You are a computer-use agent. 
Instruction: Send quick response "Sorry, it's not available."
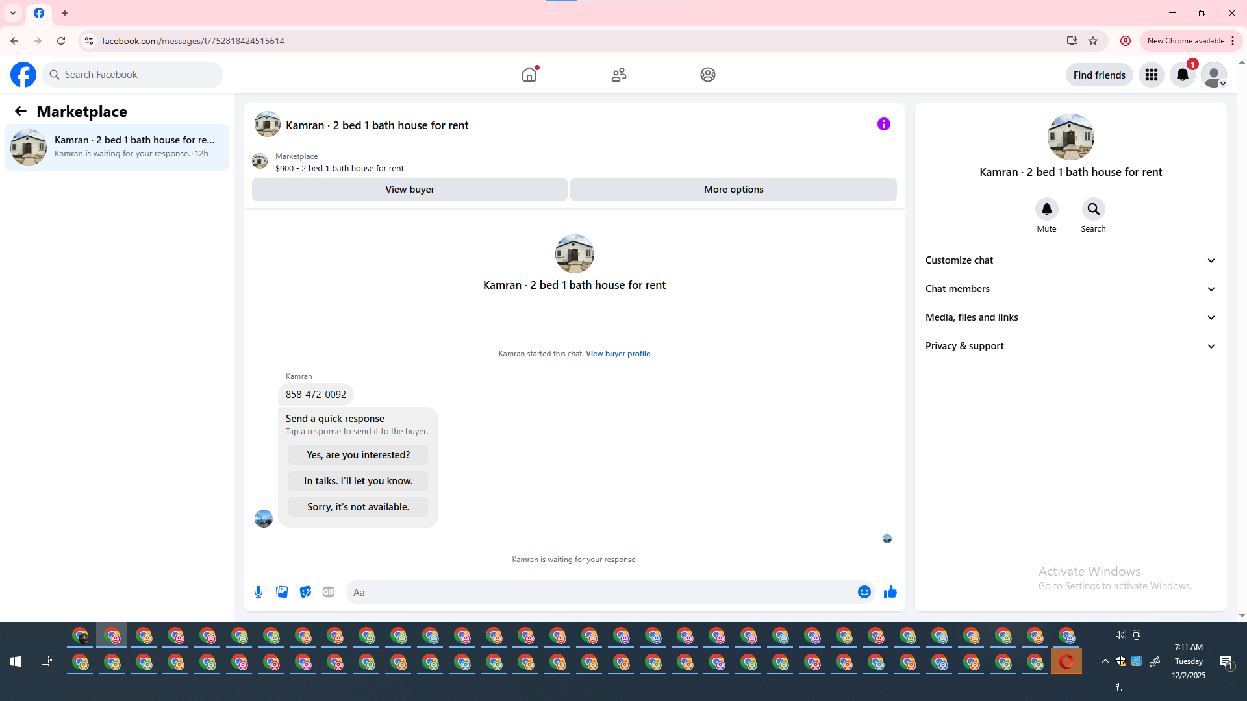click(x=358, y=507)
